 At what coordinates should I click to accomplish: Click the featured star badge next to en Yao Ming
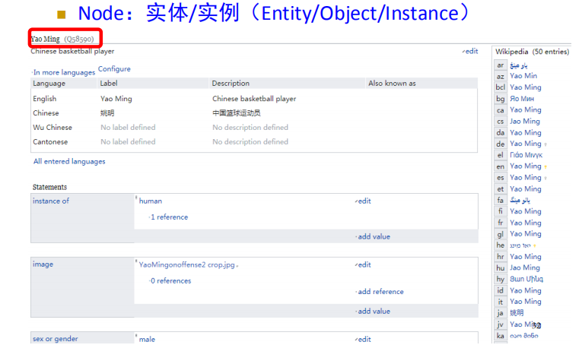[545, 167]
